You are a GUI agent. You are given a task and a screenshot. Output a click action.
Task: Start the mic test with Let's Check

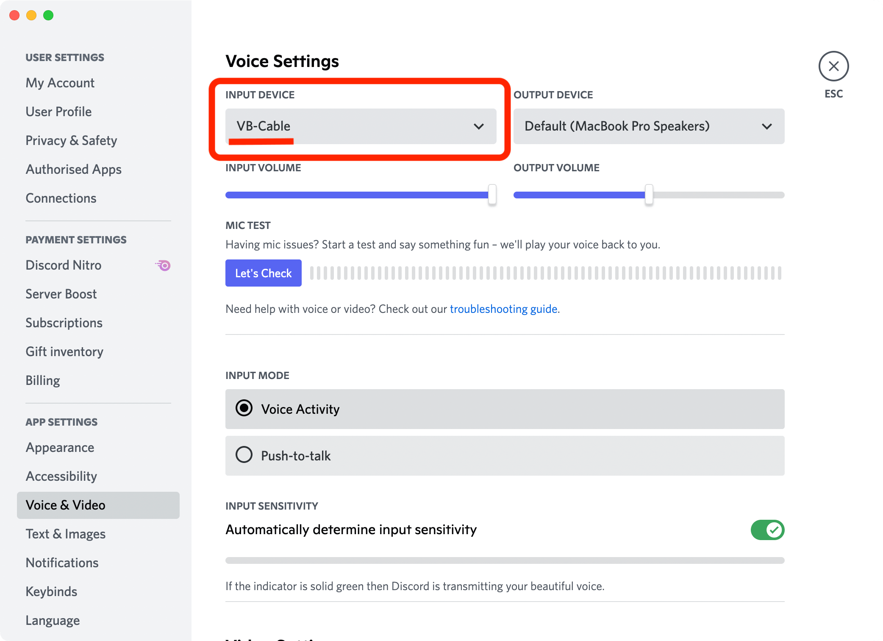tap(263, 273)
